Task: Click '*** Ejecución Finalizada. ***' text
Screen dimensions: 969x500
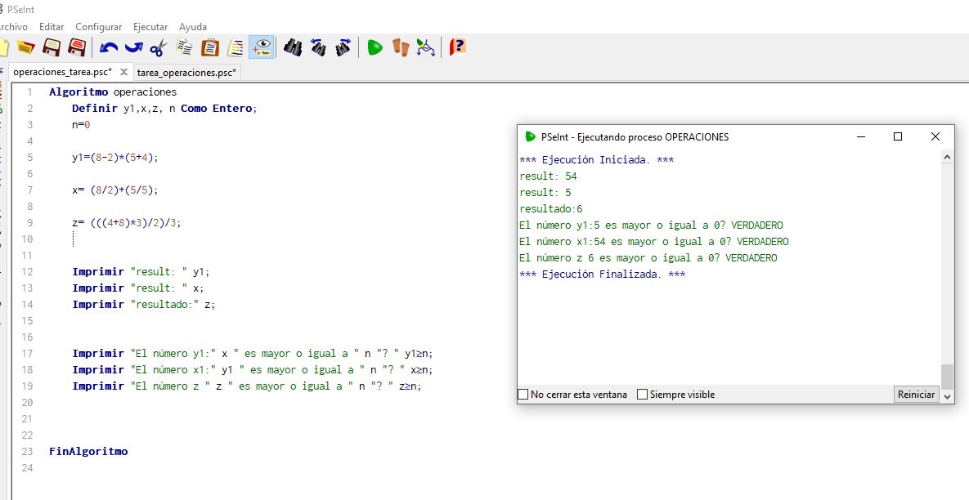Action: [x=602, y=274]
